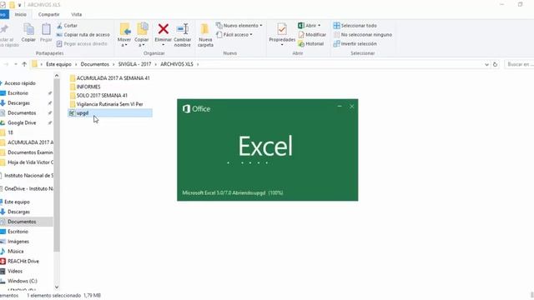
Task: Open the Abrir dropdown with Excel icon
Action: coord(309,26)
